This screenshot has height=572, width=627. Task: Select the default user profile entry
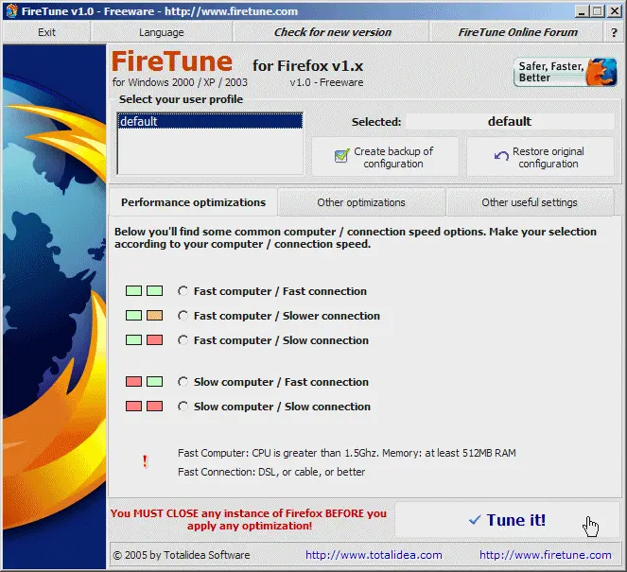[x=209, y=121]
